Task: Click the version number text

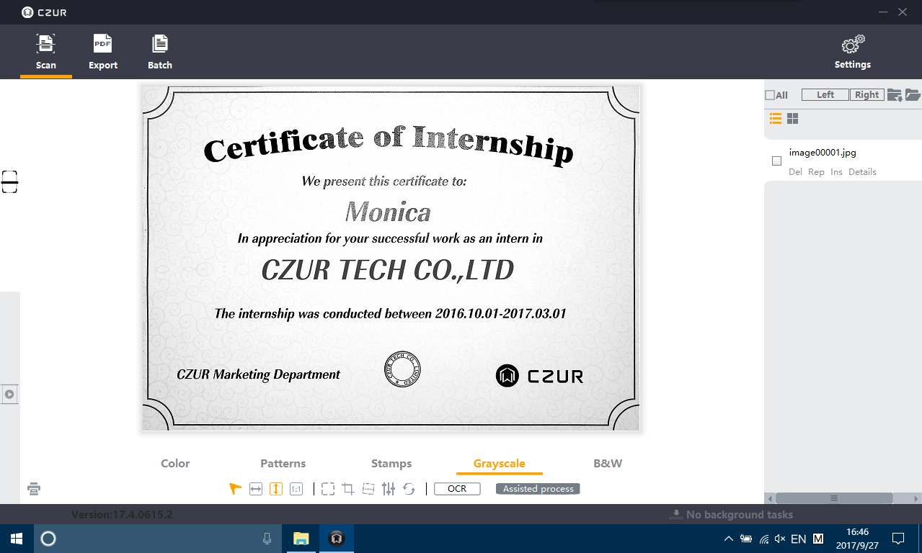Action: (122, 515)
